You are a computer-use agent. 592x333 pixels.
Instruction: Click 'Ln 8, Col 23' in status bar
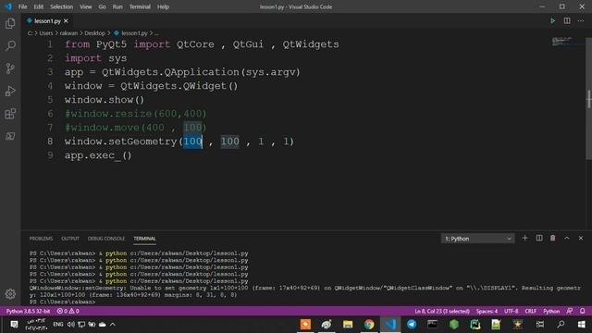442,311
